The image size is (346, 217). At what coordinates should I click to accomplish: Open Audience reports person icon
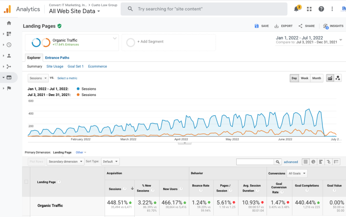pos(9,56)
